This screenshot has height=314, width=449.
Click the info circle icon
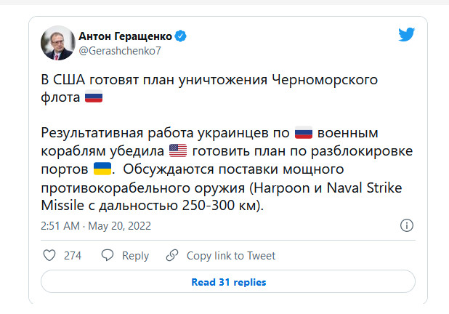[408, 227]
